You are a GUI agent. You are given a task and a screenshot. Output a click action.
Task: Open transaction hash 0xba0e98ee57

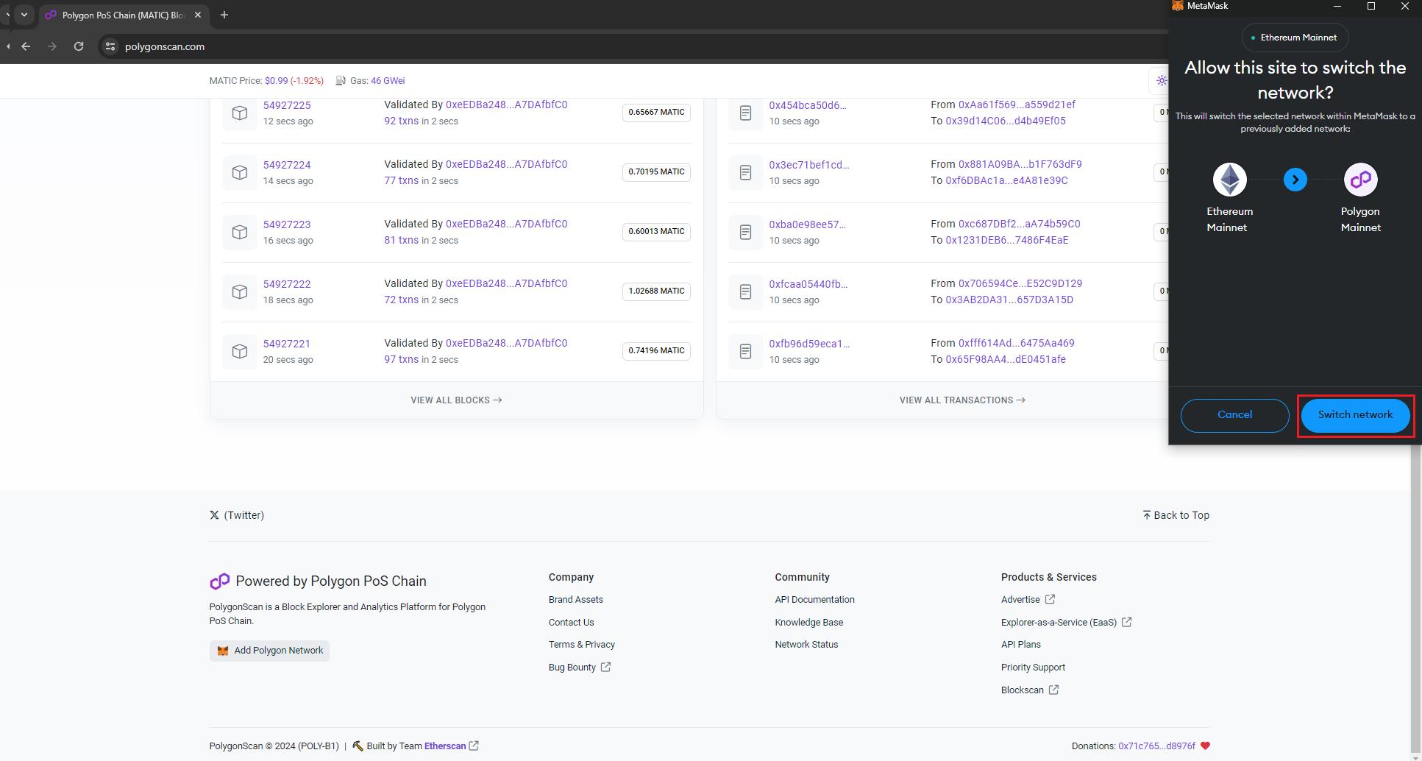tap(807, 224)
